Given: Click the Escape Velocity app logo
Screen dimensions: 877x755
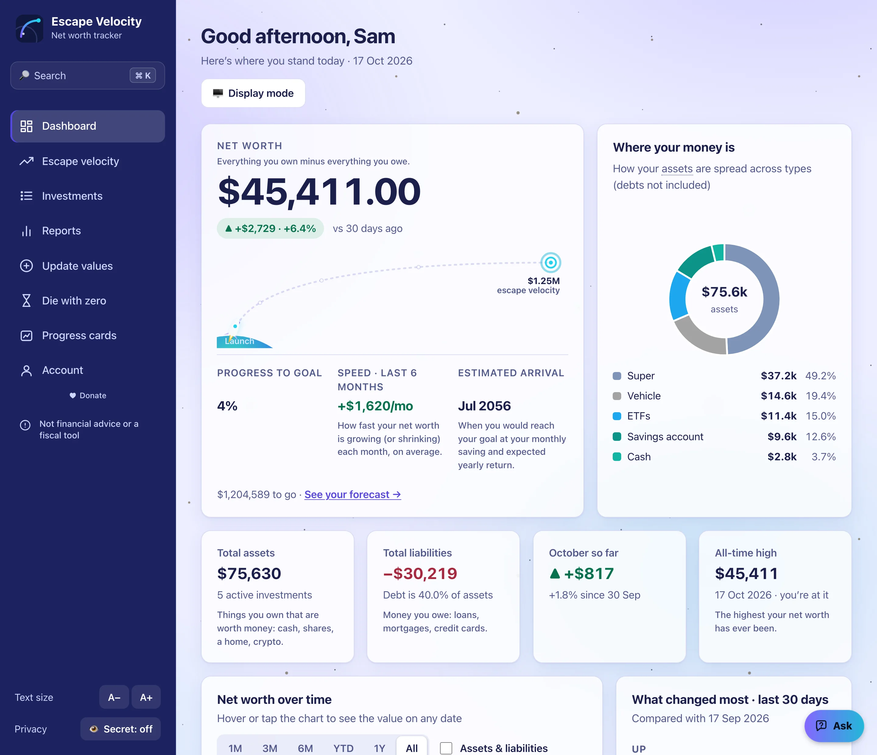Looking at the screenshot, I should pos(29,28).
